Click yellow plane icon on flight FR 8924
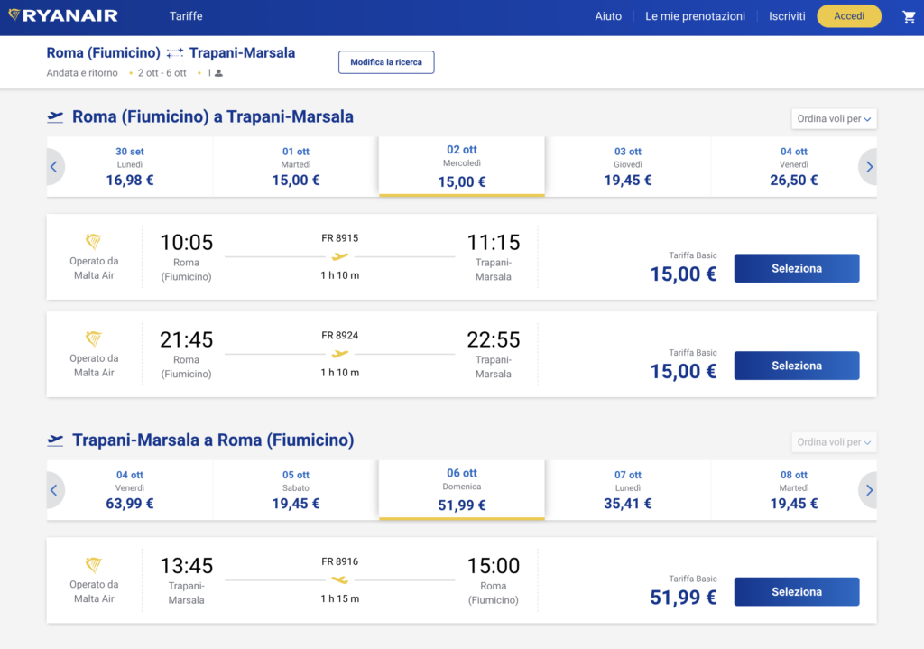Viewport: 924px width, 649px height. point(340,354)
